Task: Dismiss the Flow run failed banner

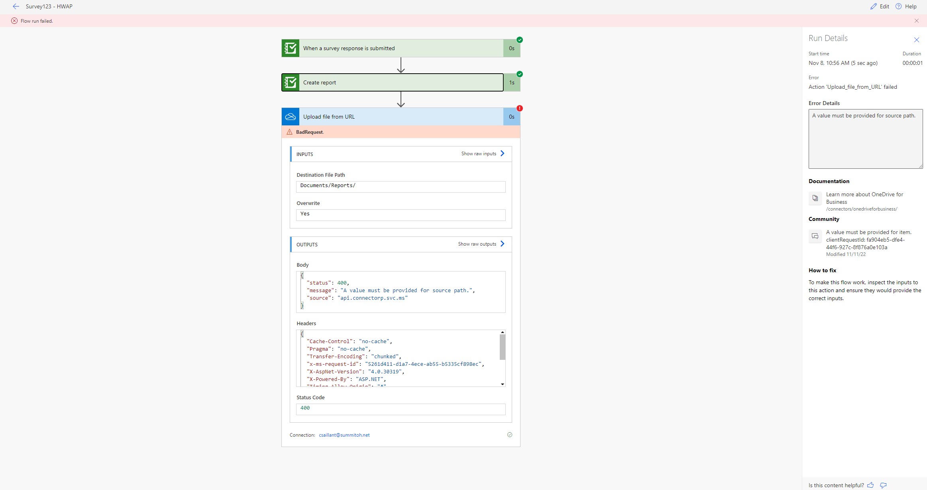Action: tap(917, 21)
